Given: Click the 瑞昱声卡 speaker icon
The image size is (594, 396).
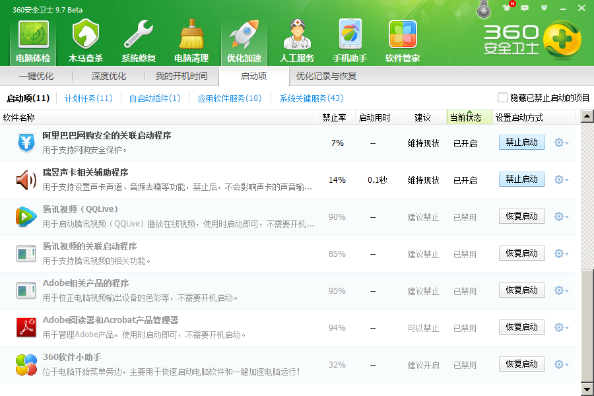Looking at the screenshot, I should coord(26,180).
